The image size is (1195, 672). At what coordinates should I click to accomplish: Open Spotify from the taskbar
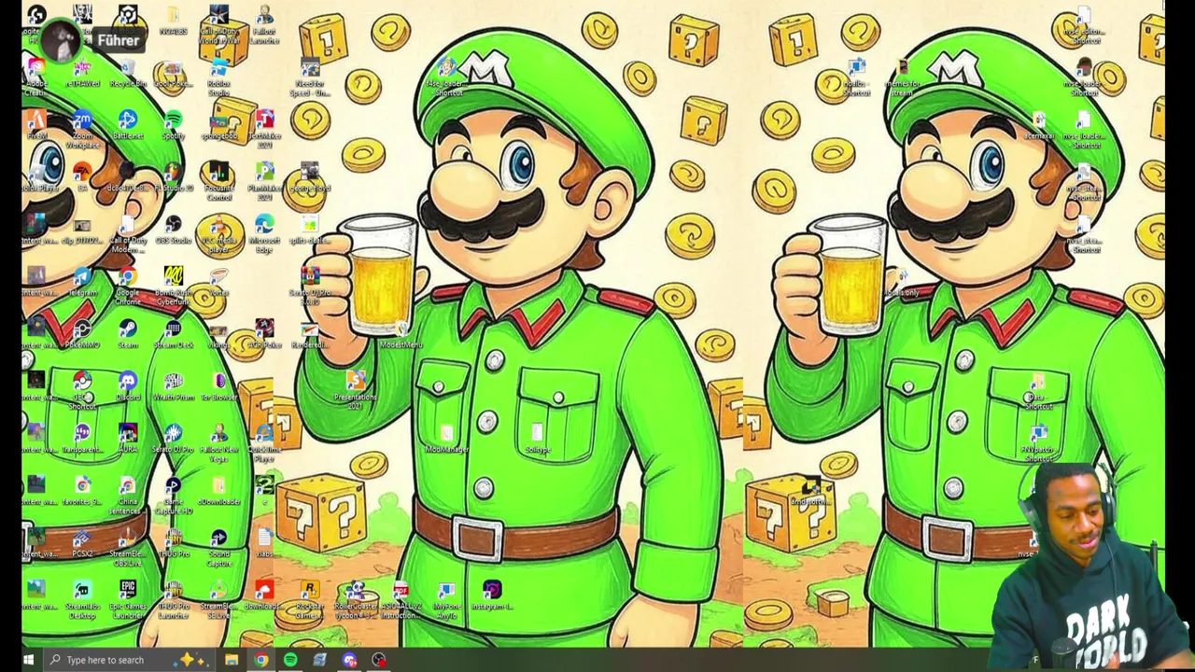290,660
